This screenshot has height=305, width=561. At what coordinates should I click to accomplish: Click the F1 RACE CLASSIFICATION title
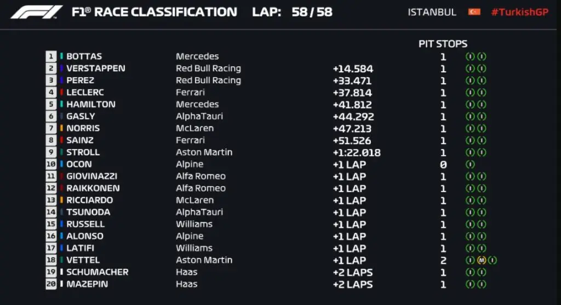(x=154, y=12)
